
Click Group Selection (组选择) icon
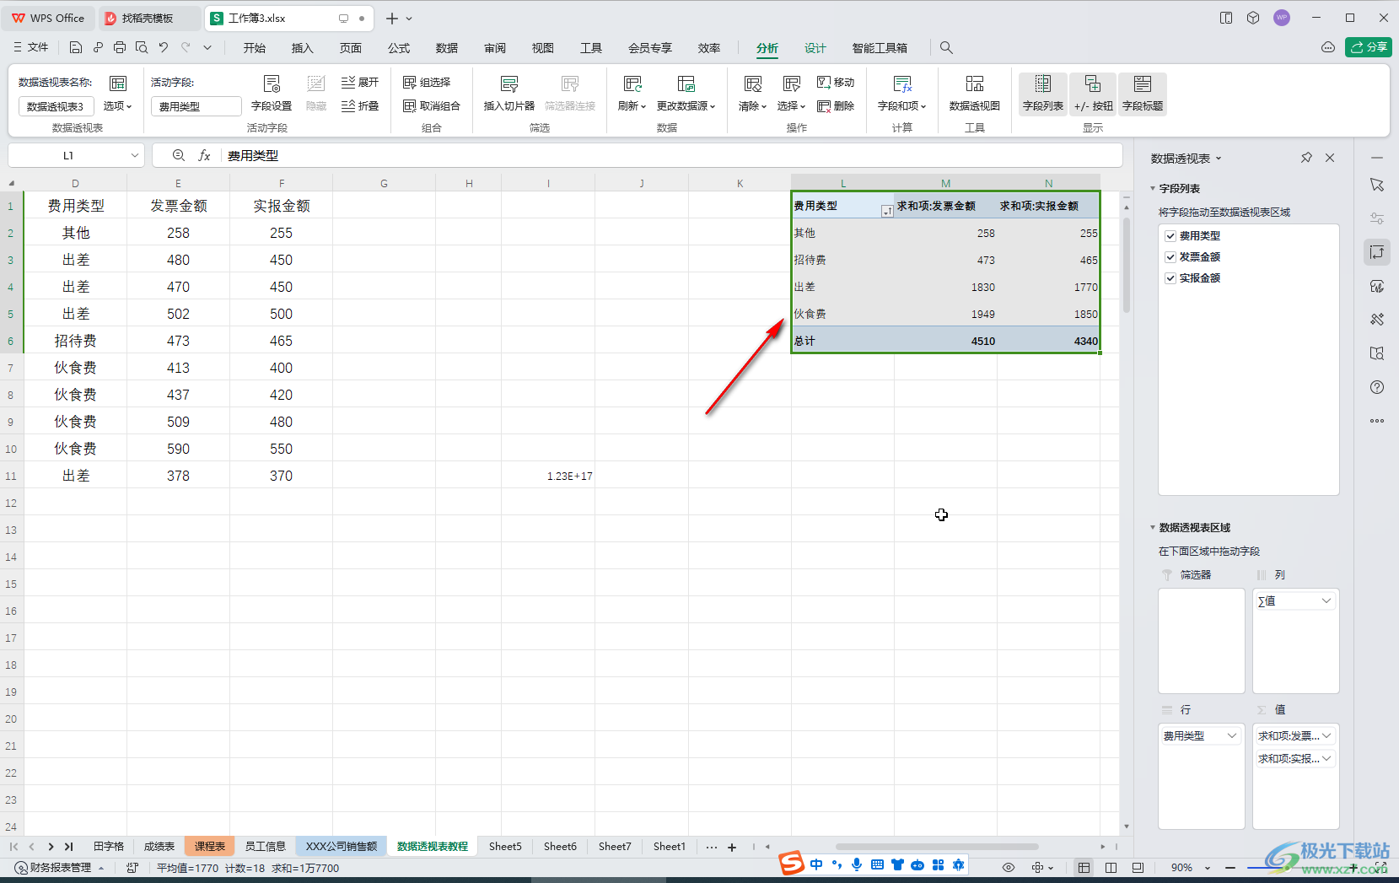click(x=410, y=82)
